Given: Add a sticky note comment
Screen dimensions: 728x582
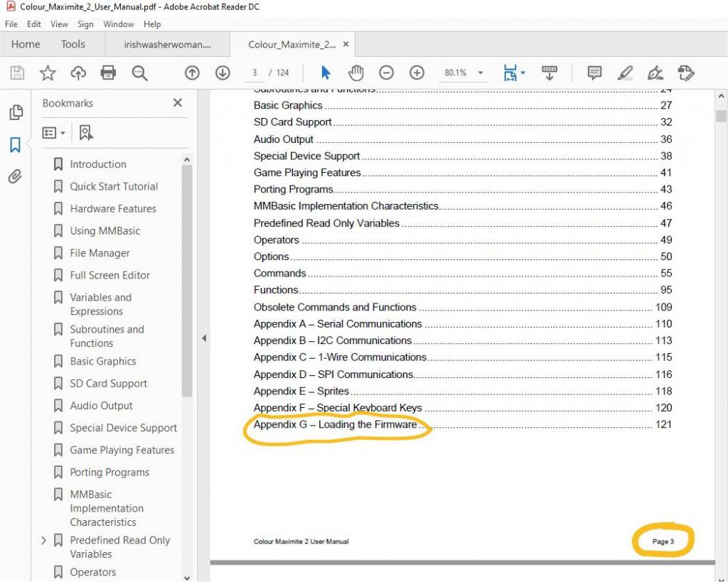Looking at the screenshot, I should (x=594, y=72).
